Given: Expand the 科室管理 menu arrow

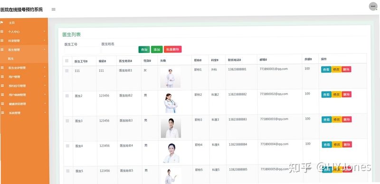Looking at the screenshot, I should (44, 40).
